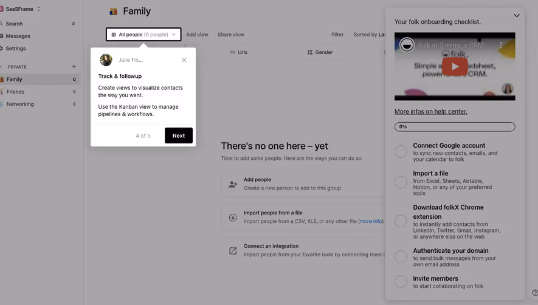
Task: Click the Invite members heading
Action: [x=435, y=278]
